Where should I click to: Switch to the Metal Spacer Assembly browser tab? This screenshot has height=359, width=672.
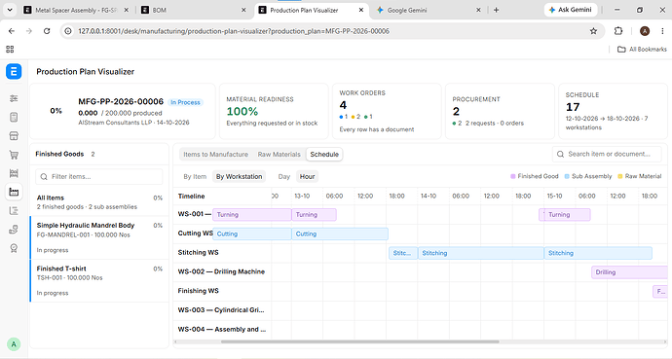pyautogui.click(x=76, y=10)
